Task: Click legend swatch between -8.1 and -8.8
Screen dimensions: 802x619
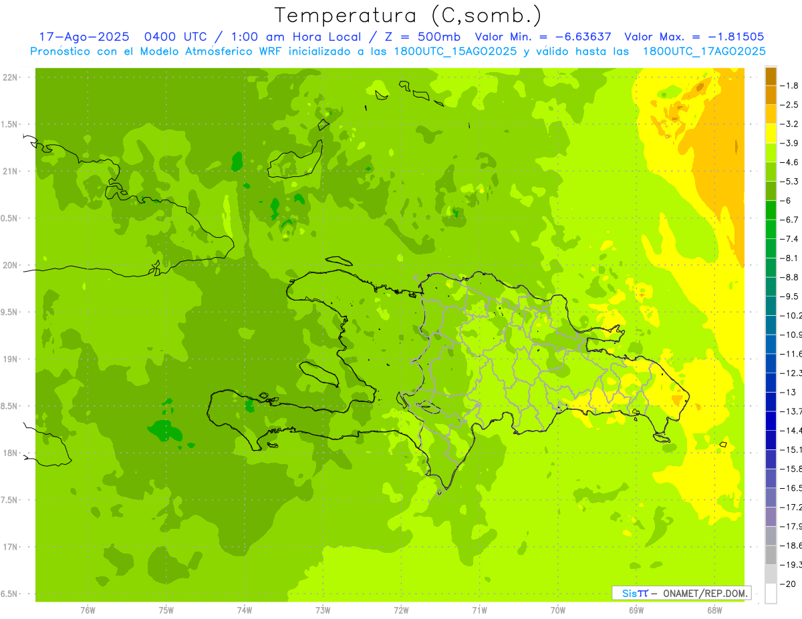Action: 771,268
